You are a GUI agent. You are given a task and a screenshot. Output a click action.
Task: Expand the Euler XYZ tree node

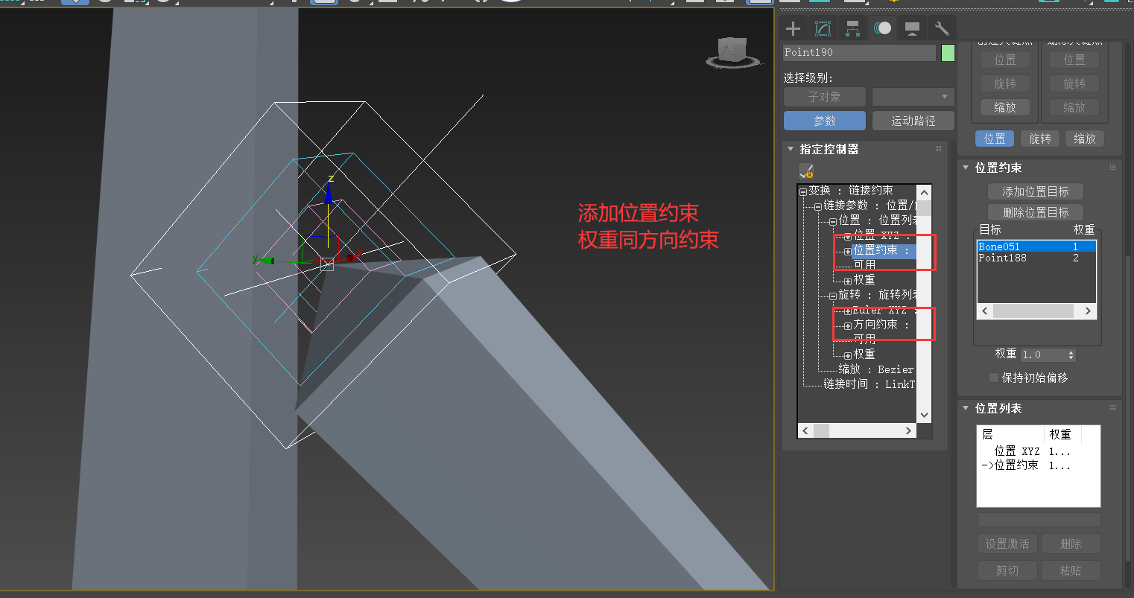(x=847, y=311)
